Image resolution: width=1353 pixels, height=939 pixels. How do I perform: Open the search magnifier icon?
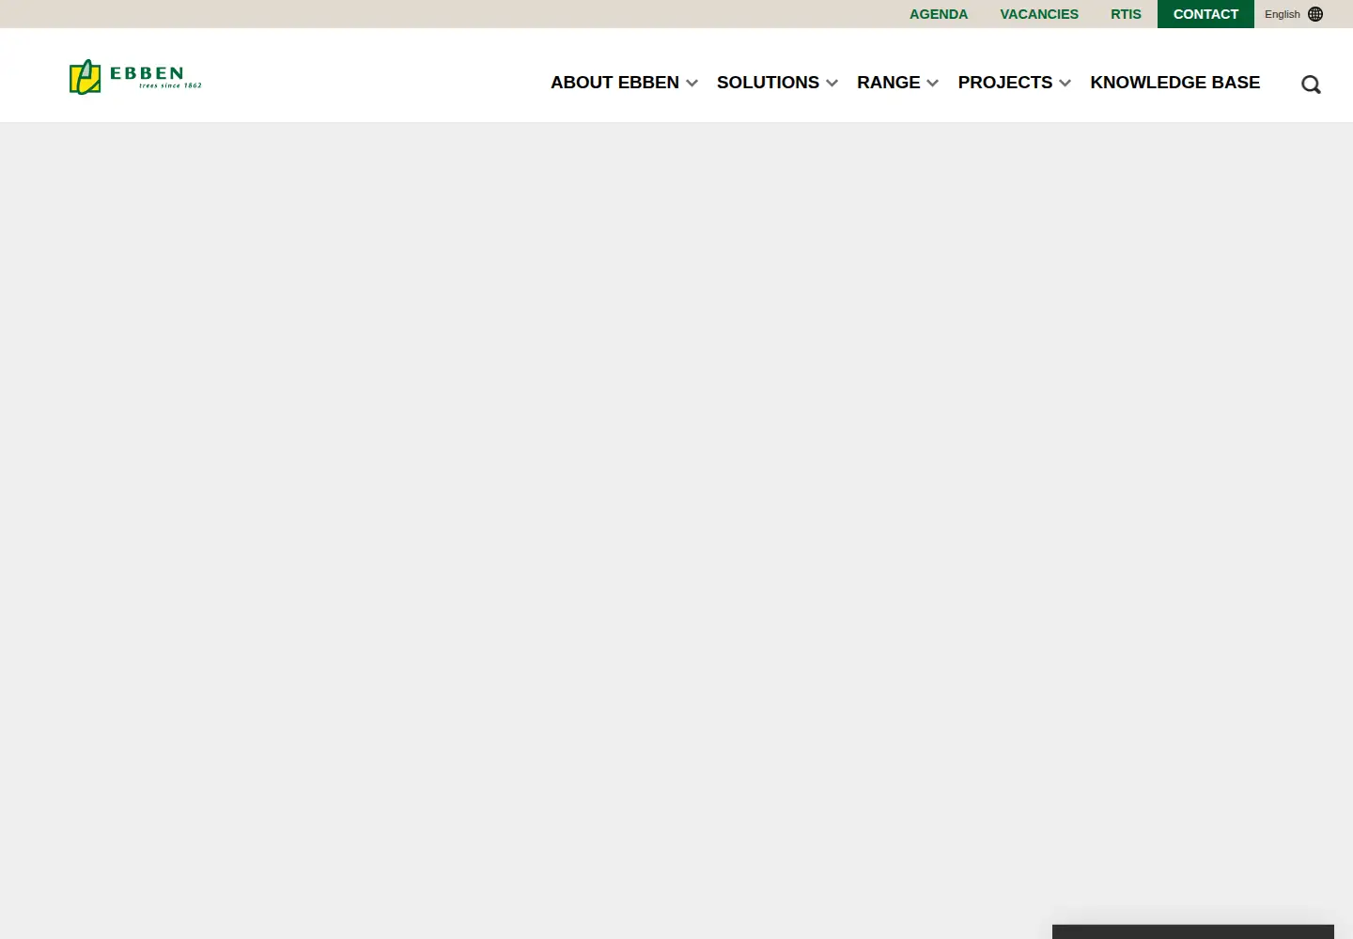1311,85
